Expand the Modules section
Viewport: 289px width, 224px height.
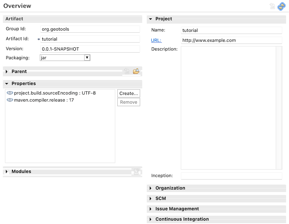tap(7, 172)
